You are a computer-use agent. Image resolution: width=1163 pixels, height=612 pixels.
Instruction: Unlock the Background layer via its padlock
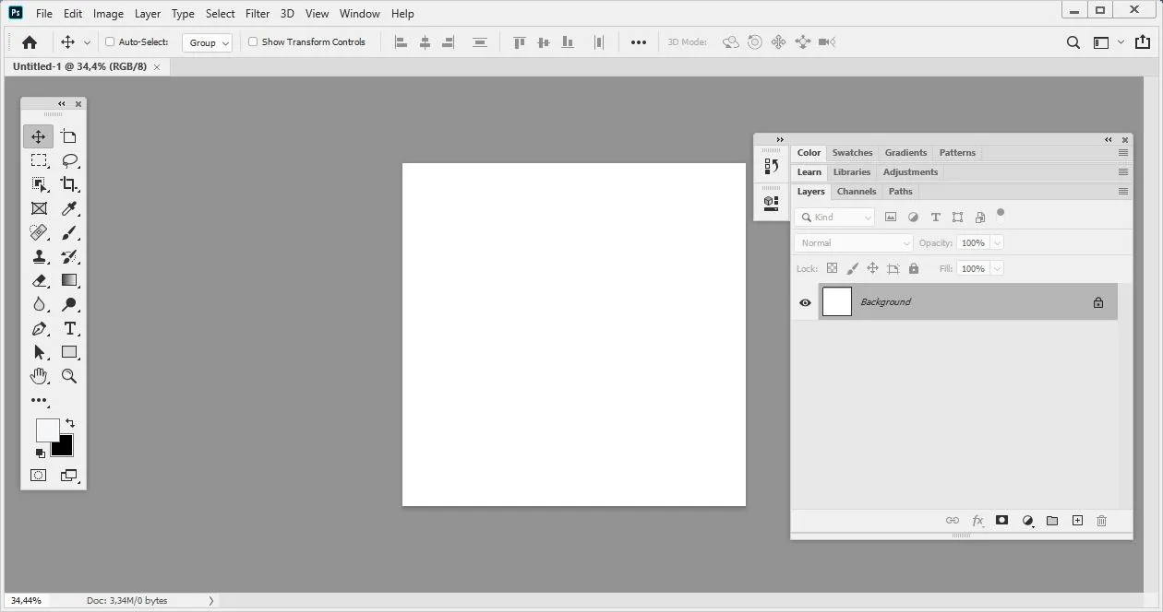[x=1097, y=301]
